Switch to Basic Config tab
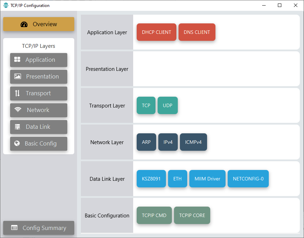 tap(39, 144)
